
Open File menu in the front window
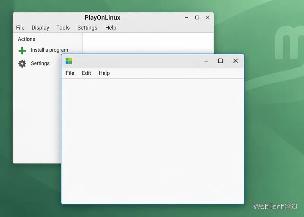tap(70, 73)
